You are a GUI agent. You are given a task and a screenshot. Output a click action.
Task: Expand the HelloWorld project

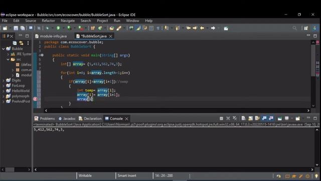[4, 91]
